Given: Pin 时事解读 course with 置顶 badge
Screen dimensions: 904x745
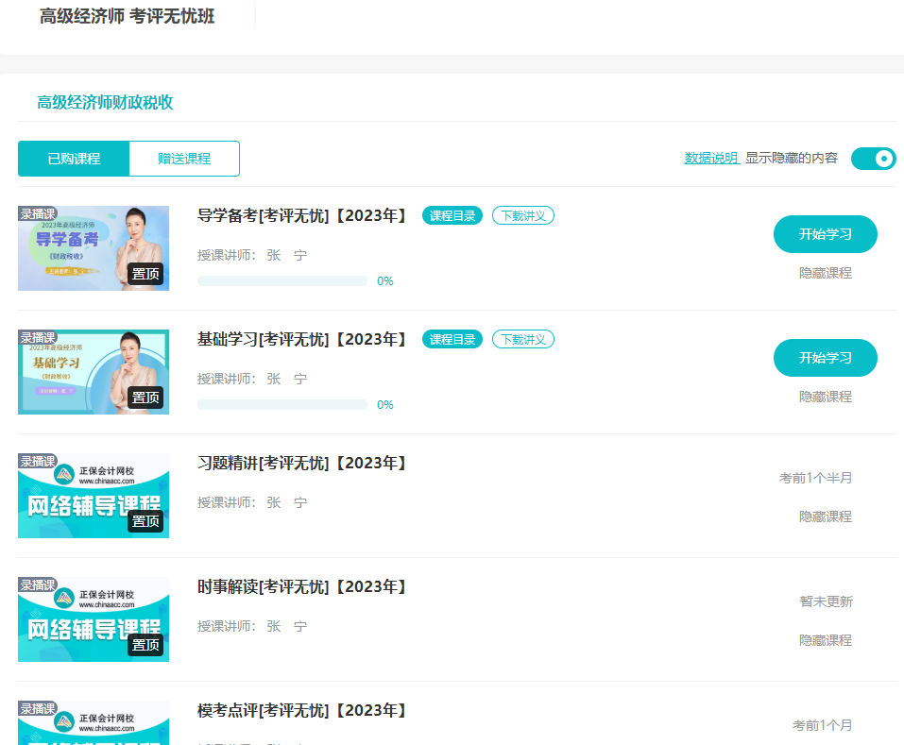Looking at the screenshot, I should [x=145, y=645].
